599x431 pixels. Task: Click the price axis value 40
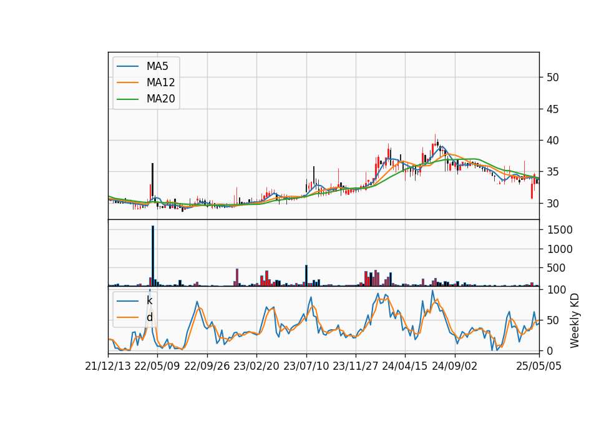[x=552, y=141]
